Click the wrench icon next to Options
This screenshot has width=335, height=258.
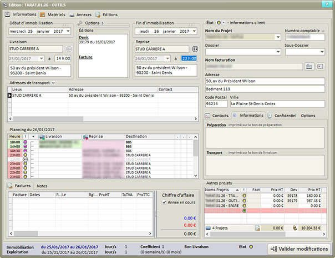click(80, 23)
